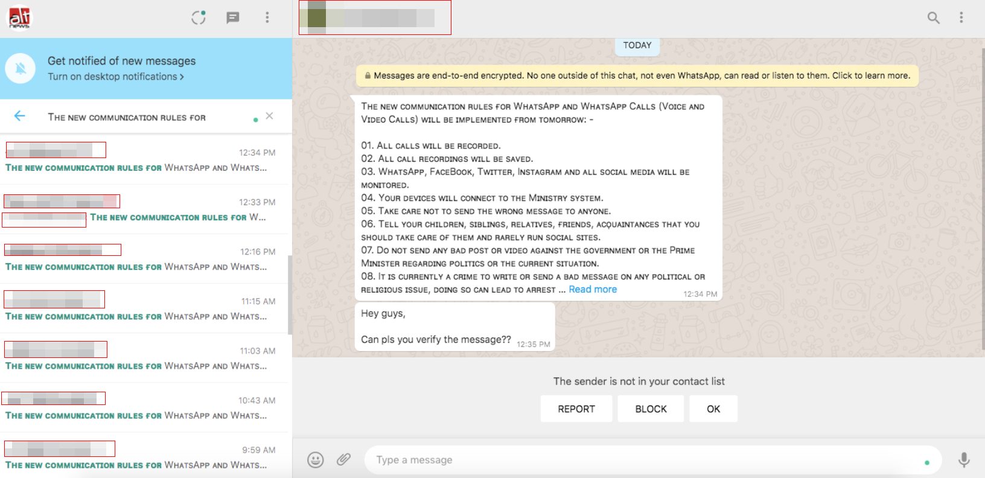
Task: Go back with the search arrow
Action: coord(19,116)
